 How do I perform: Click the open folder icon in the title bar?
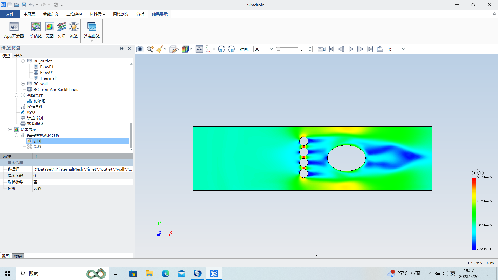[x=17, y=5]
